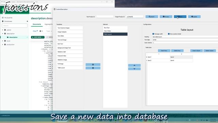Select Image Hotspots template
Image resolution: width=218 pixels, height=123 pixels.
pos(69,32)
